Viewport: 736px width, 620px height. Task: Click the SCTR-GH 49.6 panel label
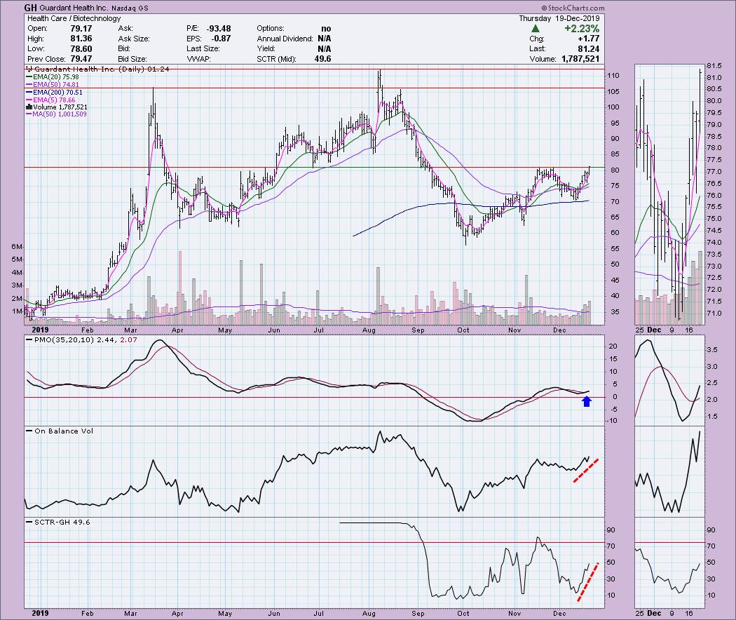tap(62, 522)
